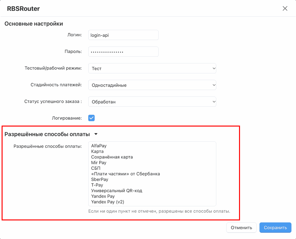Screen dimensions: 296x239
Task: Select Сохранённая карта option
Action: (x=152, y=157)
